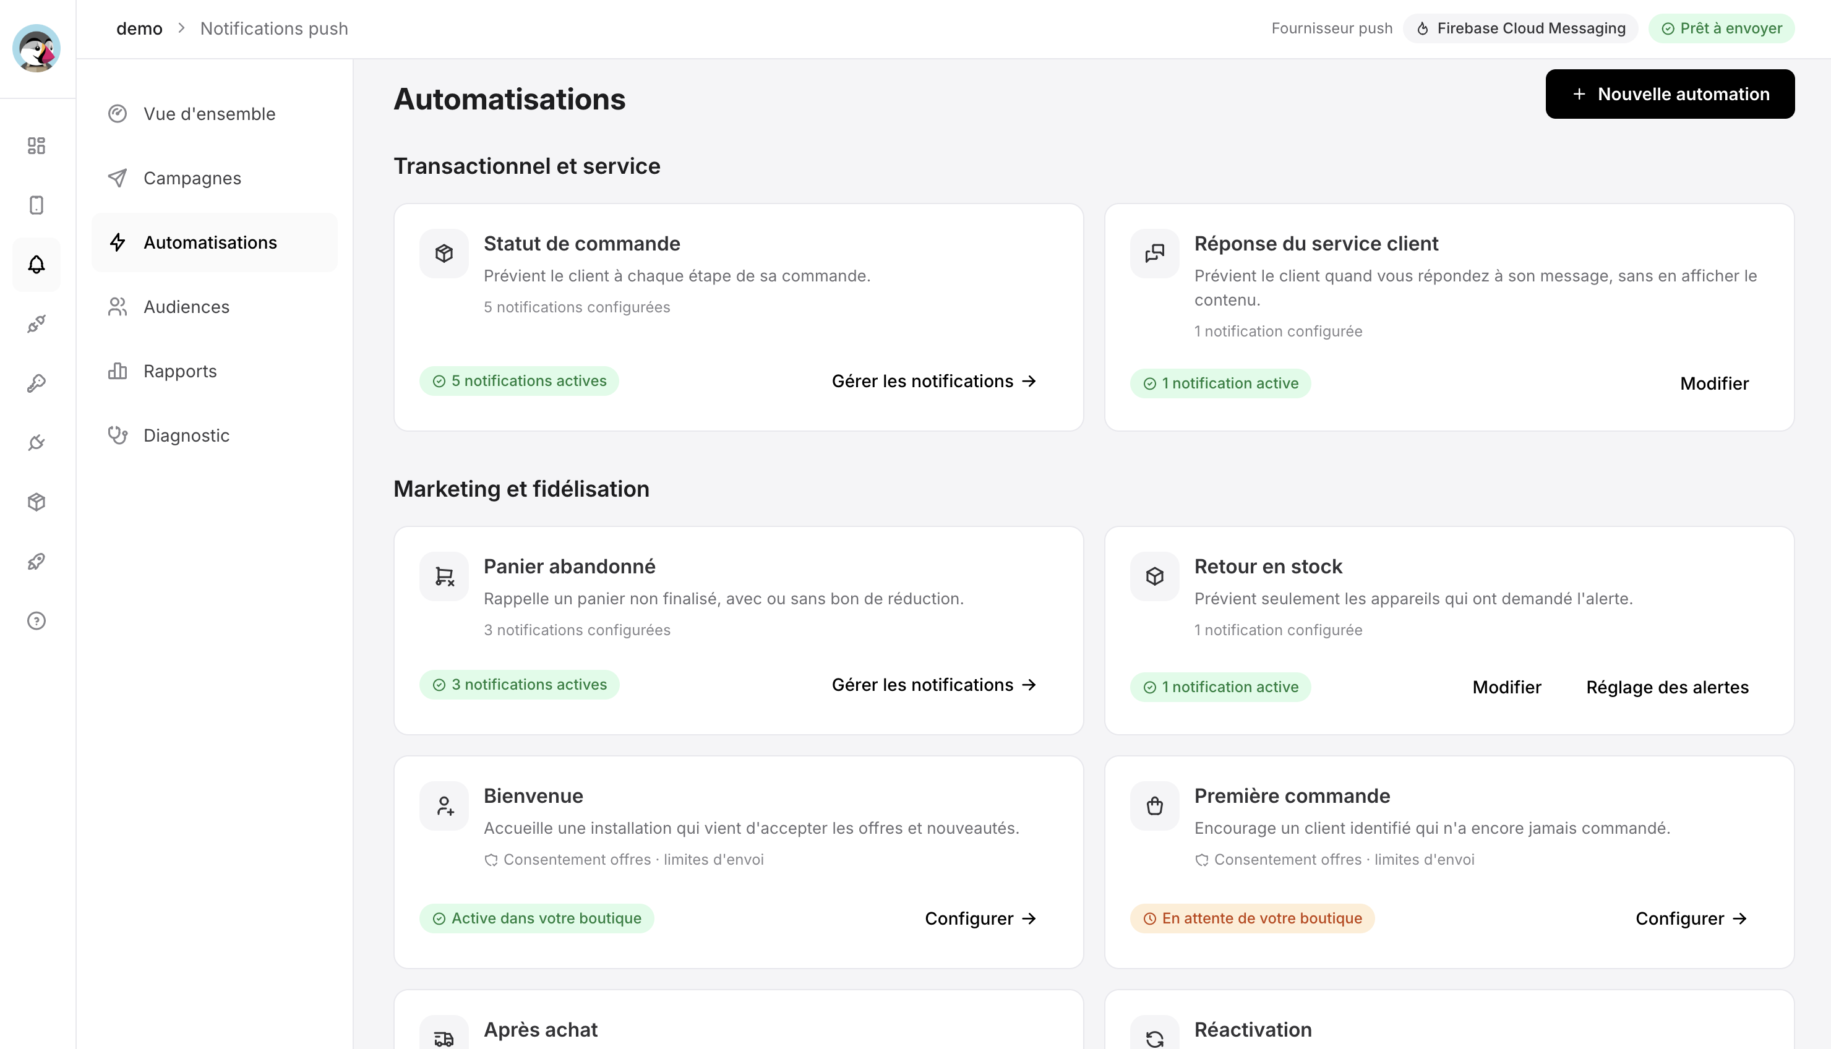Click the Bienvenue user-plus icon

[x=444, y=805]
